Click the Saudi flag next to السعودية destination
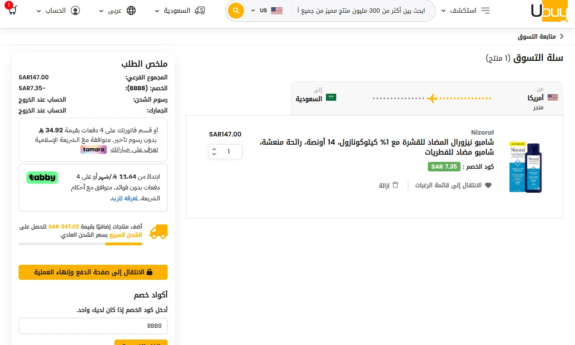575x345 pixels. (332, 97)
